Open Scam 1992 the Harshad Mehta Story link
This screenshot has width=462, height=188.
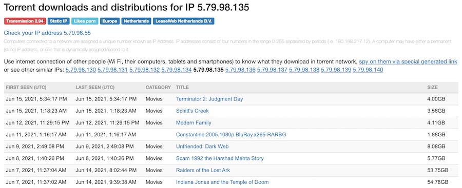[220, 158]
